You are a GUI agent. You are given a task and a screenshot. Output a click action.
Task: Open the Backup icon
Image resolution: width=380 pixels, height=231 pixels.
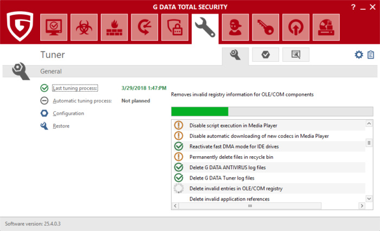click(144, 27)
